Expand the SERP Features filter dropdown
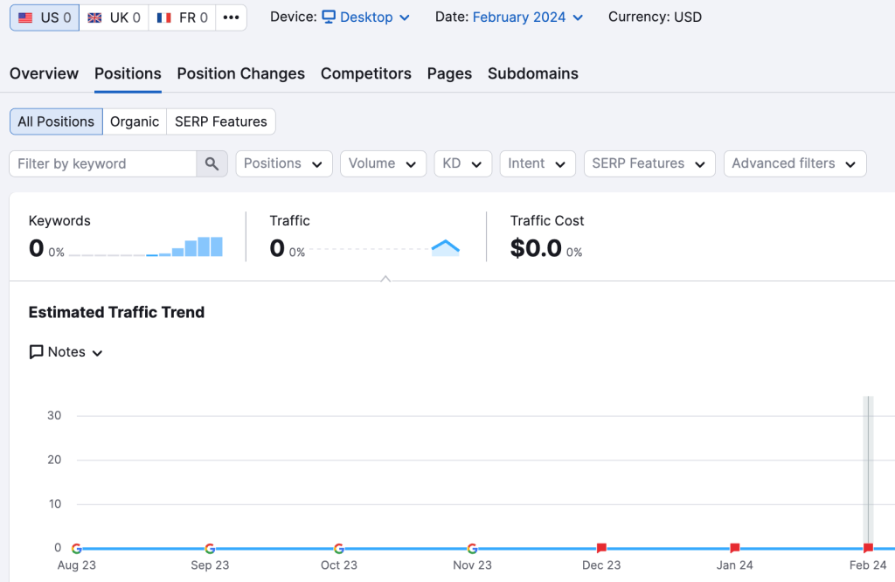Screen dimensions: 895x582 point(649,163)
